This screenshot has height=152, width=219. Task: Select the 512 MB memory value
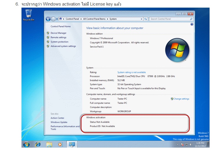click(x=121, y=80)
